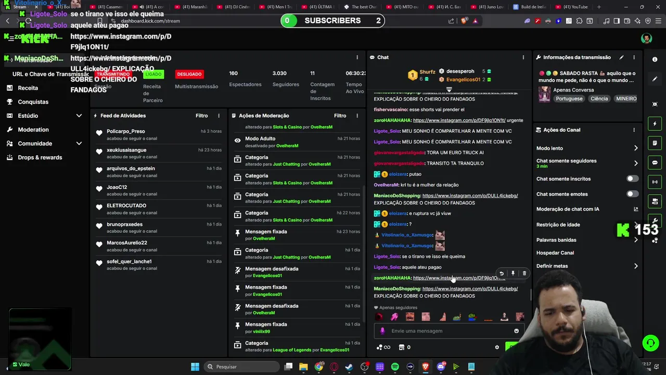Open Hospedar Canal channel action
The height and width of the screenshot is (375, 666).
click(x=555, y=253)
